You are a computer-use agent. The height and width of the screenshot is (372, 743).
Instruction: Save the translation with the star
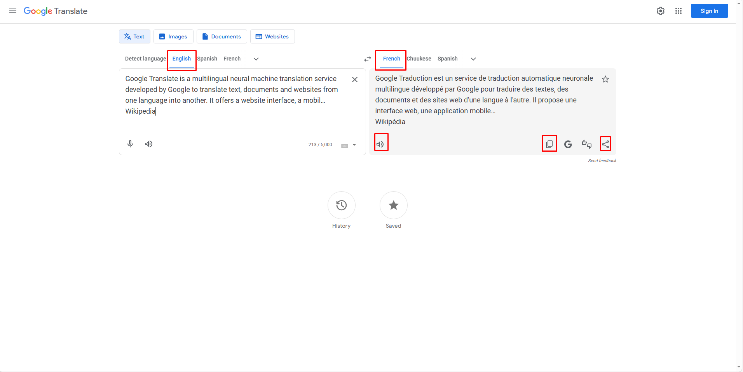[x=605, y=79]
